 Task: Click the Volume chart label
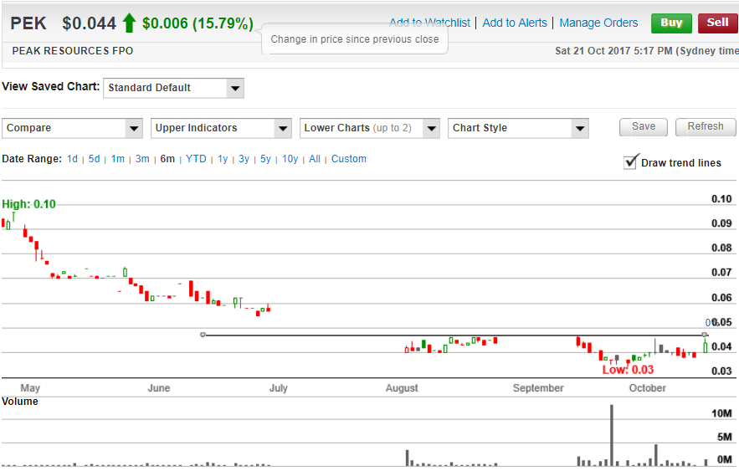point(20,402)
